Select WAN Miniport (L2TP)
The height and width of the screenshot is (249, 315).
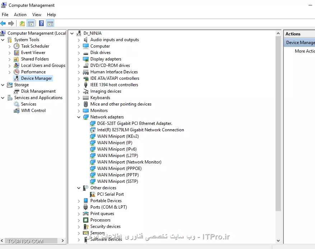[x=118, y=156]
